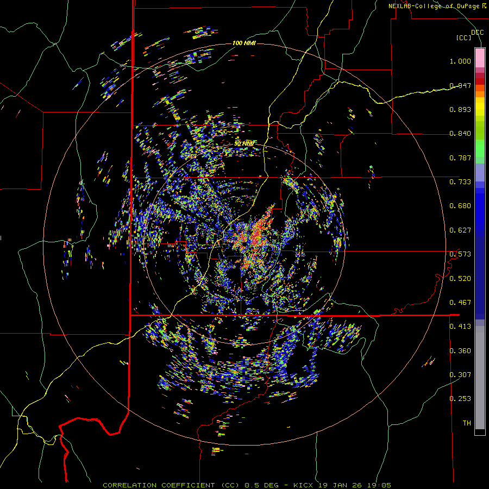The width and height of the screenshot is (489, 489).
Task: Click the 0.840 scale value
Action: (460, 134)
